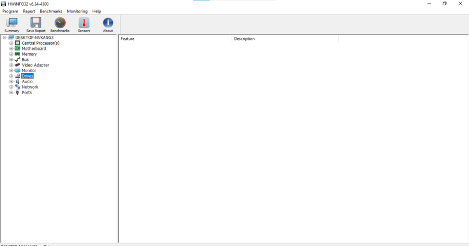The image size is (469, 246).
Task: Click the Network tree icon
Action: (x=18, y=87)
